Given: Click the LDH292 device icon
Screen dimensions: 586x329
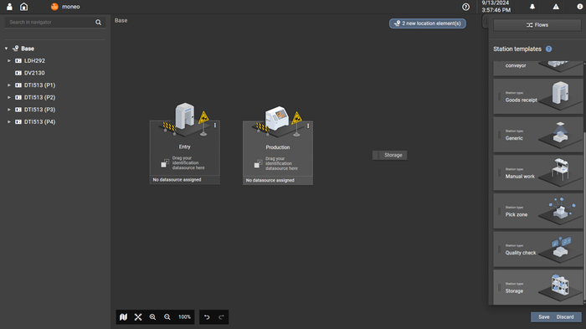Looking at the screenshot, I should pyautogui.click(x=18, y=60).
